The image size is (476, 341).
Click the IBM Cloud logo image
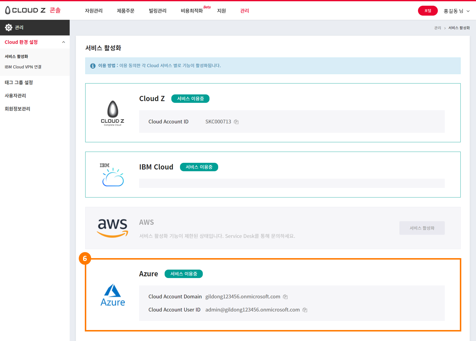pos(112,175)
